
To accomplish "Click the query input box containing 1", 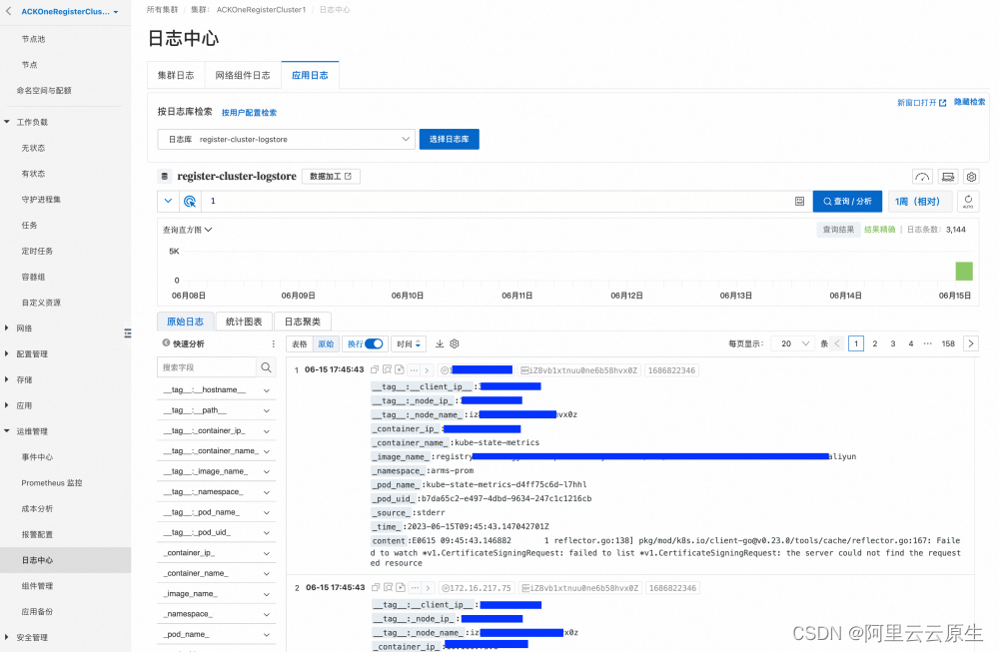I will 497,202.
